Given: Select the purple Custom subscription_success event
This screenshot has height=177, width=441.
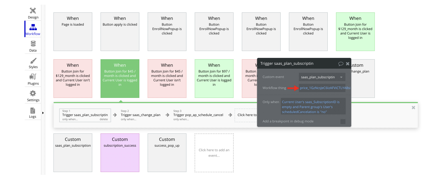Looking at the screenshot, I should 120,153.
